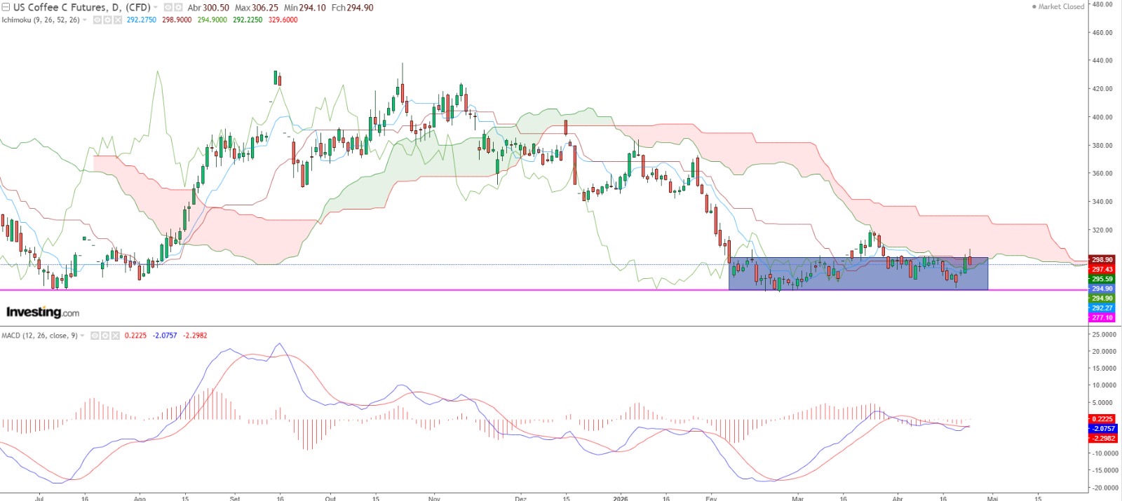1122x501 pixels.
Task: Click the Investing.com logo
Action: (43, 313)
